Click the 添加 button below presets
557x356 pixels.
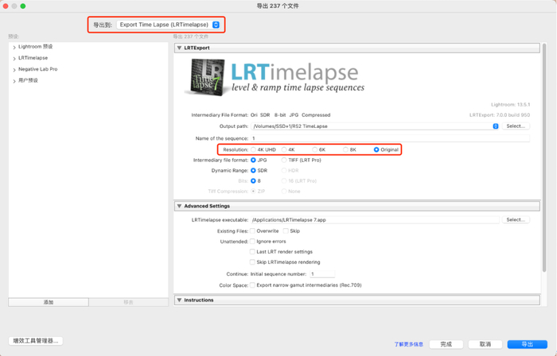tap(49, 302)
